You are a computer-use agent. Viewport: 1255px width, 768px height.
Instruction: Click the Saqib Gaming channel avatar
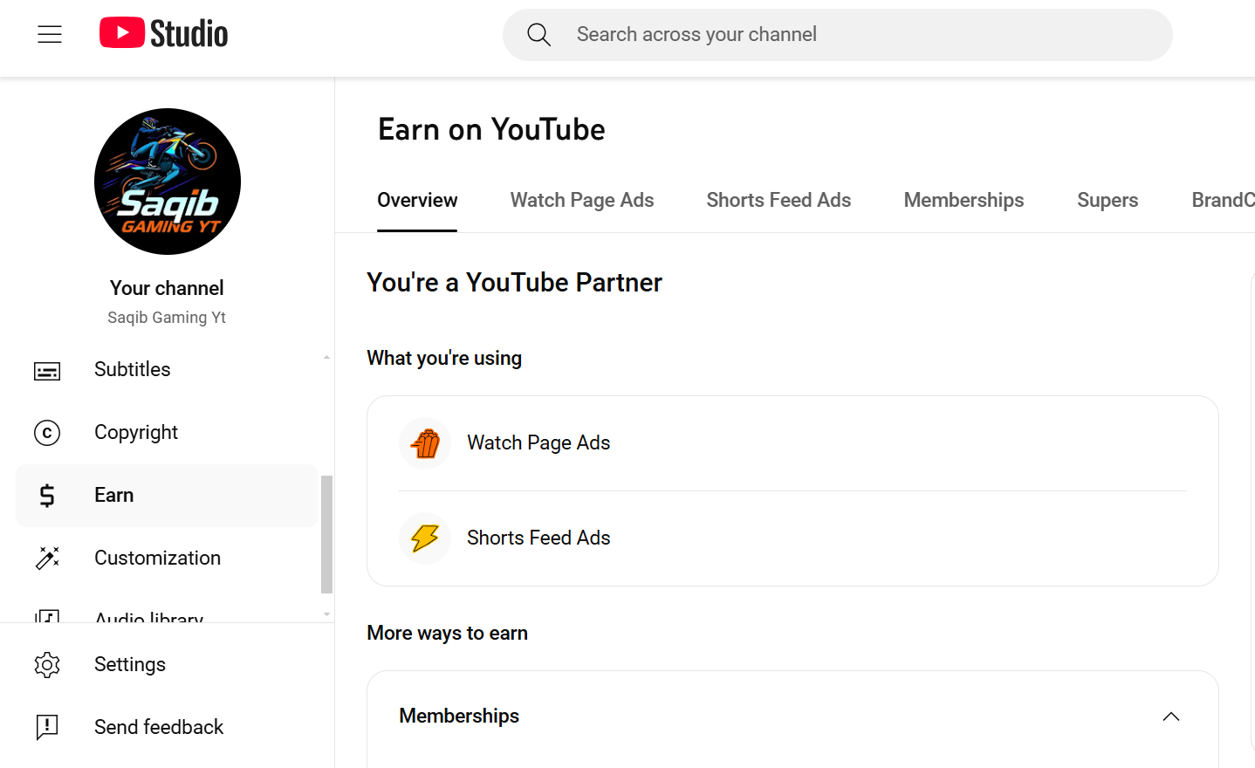(x=168, y=182)
